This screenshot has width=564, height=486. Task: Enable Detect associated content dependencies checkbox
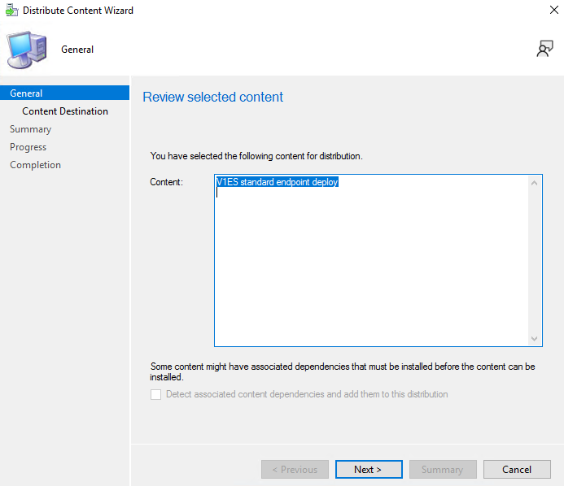point(156,394)
